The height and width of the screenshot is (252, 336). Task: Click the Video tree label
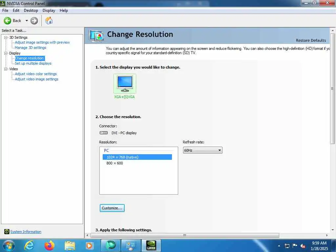click(x=13, y=69)
